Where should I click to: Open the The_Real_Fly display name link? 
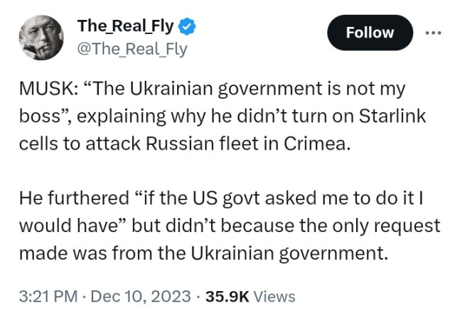(x=125, y=26)
